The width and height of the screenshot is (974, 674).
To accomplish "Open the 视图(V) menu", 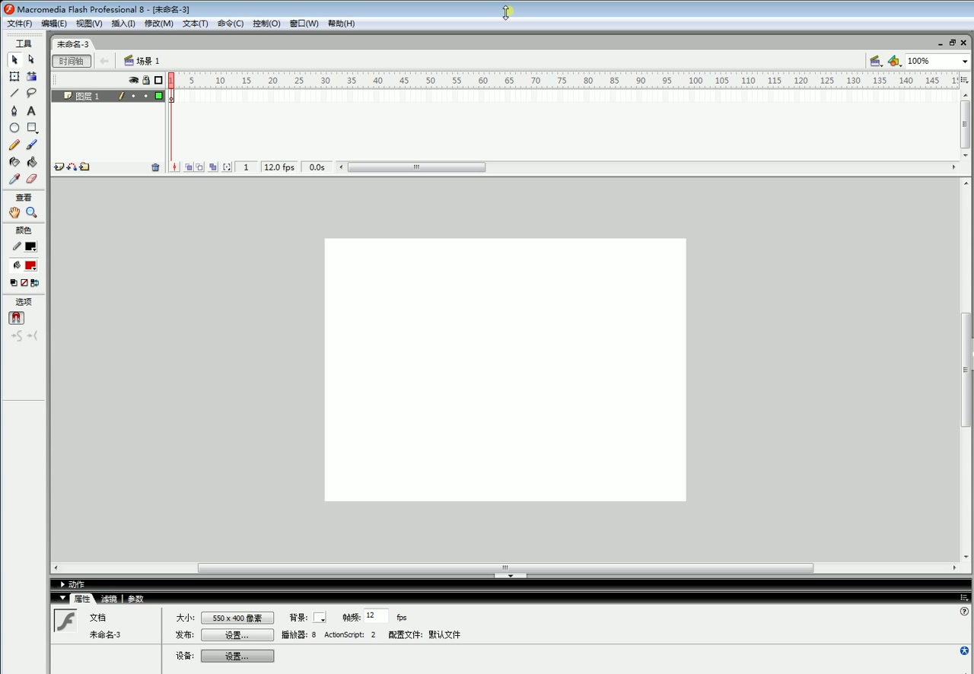I will (x=89, y=24).
